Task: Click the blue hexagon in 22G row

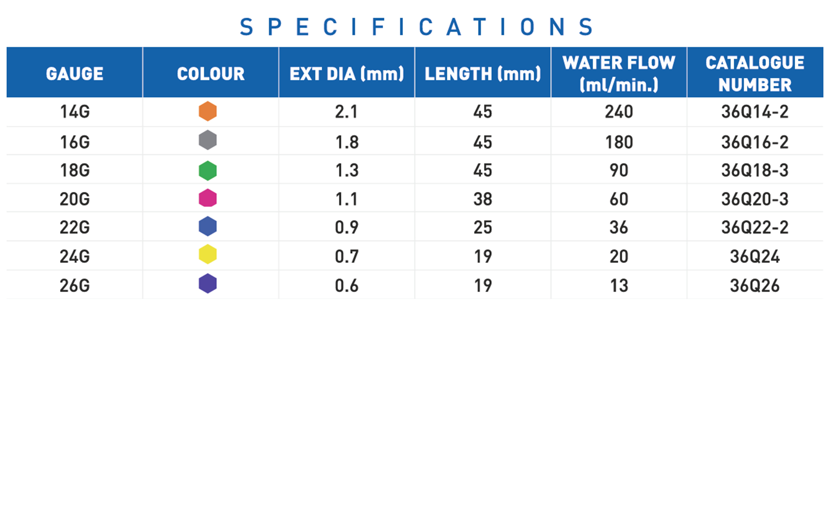Action: (x=208, y=226)
